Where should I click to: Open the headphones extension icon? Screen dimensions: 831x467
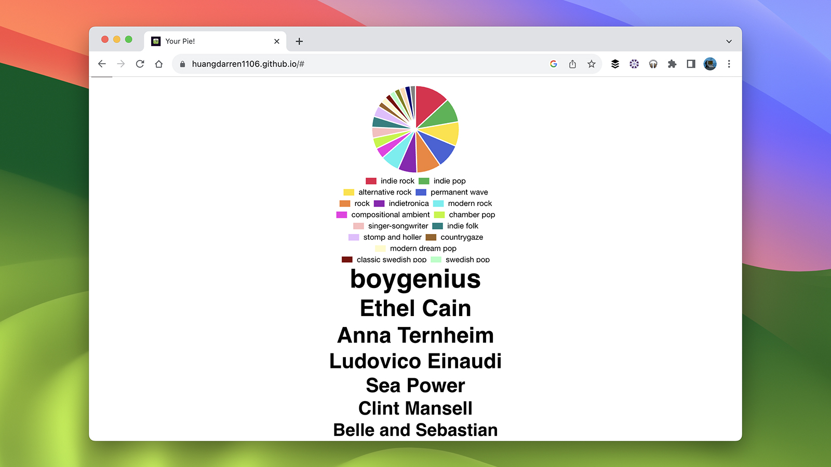click(653, 64)
